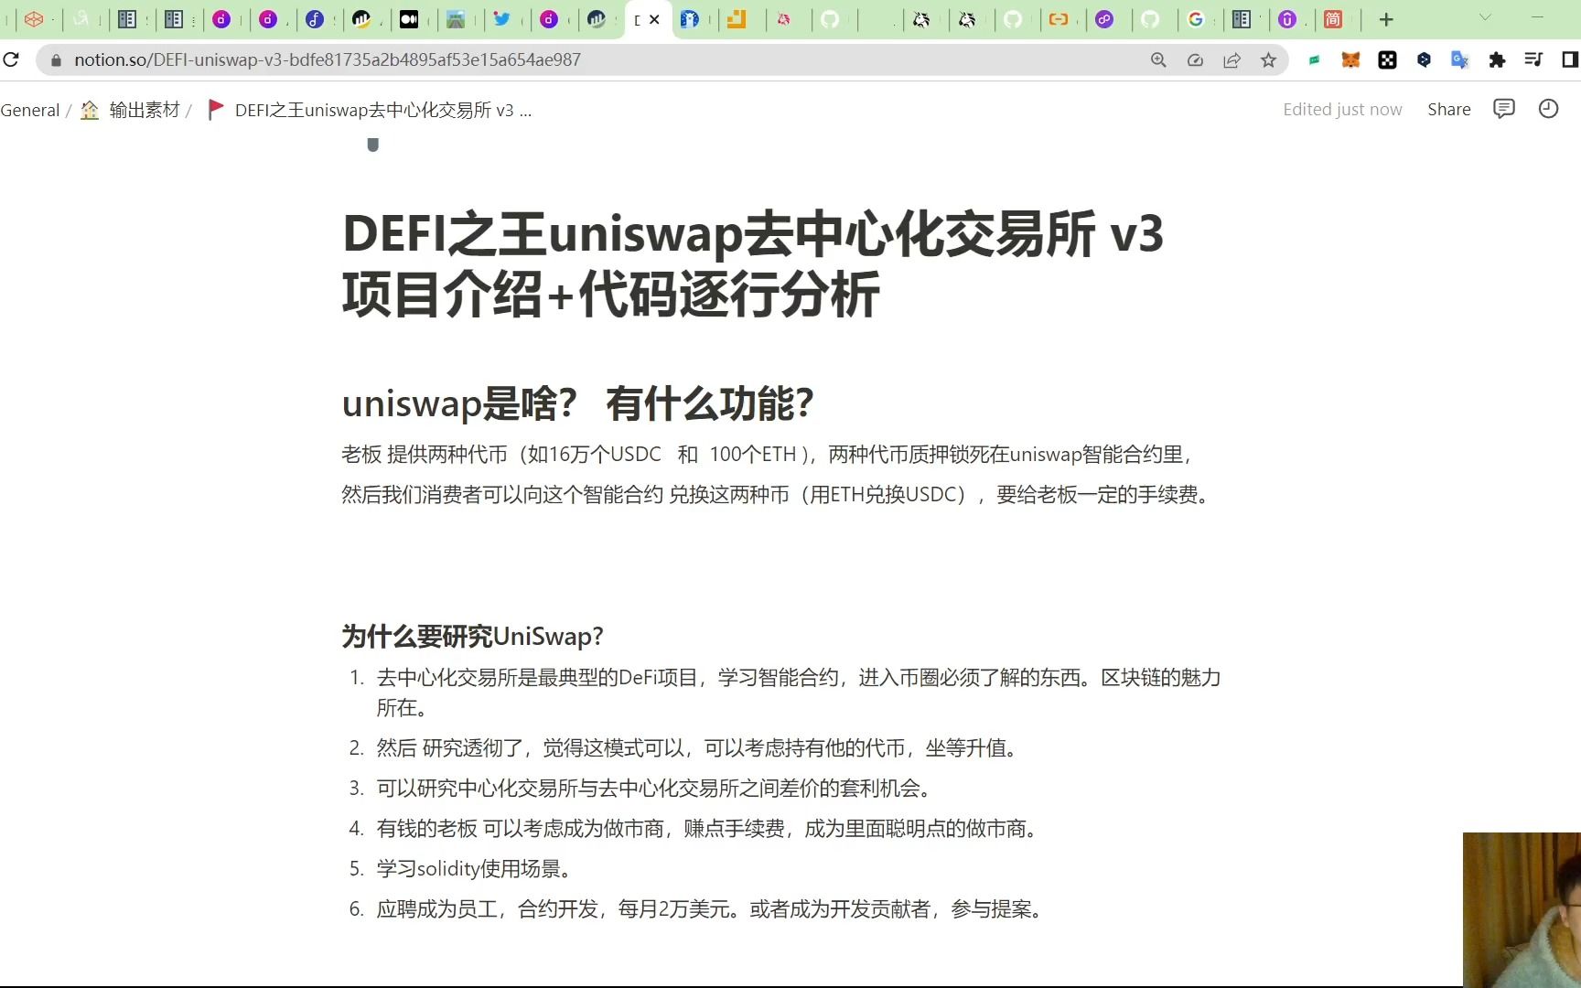
Task: Click heading 'uniswap是啥? 有什么功能?'
Action: [x=577, y=403]
